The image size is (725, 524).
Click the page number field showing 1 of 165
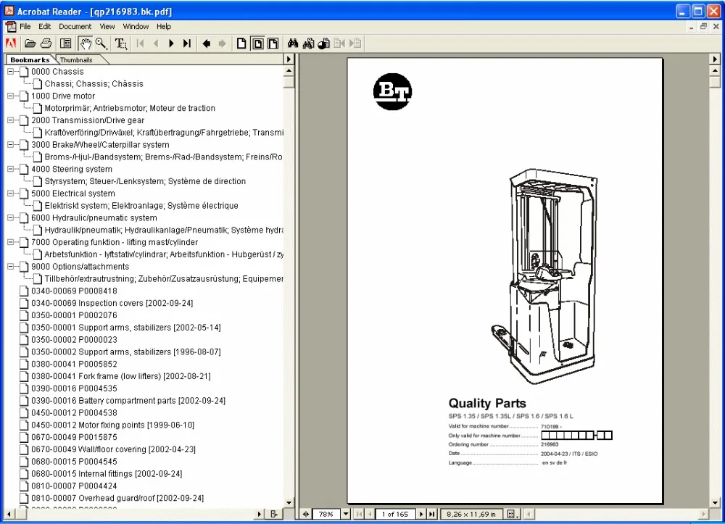[395, 514]
